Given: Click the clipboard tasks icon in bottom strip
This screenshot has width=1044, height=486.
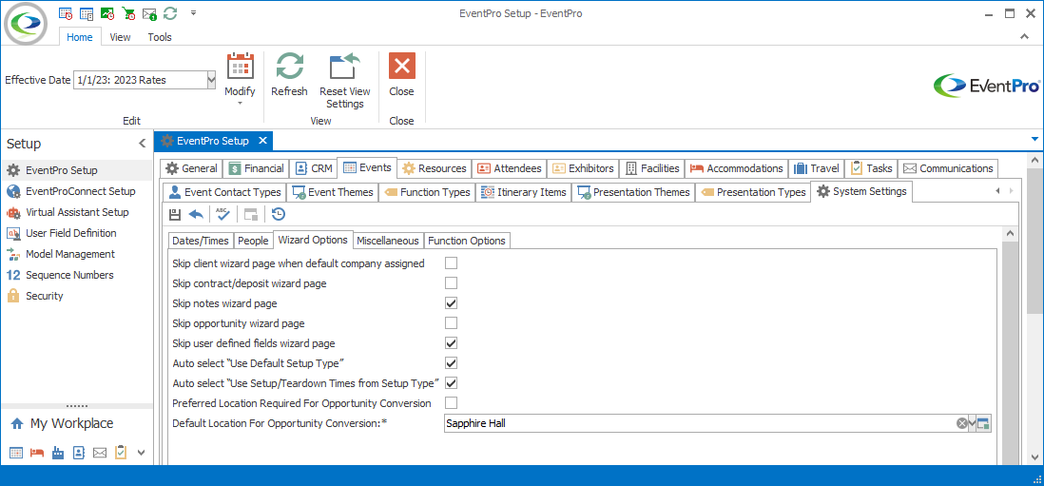Looking at the screenshot, I should 121,453.
